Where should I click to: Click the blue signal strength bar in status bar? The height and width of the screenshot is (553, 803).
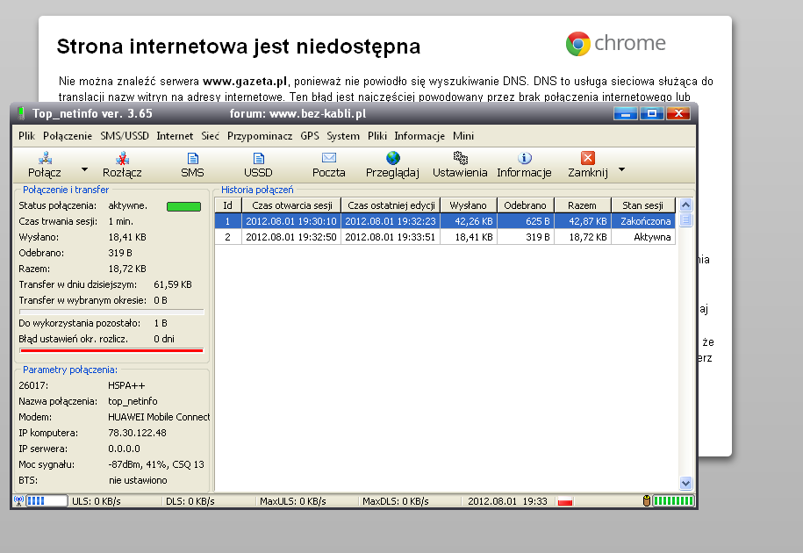coord(47,500)
